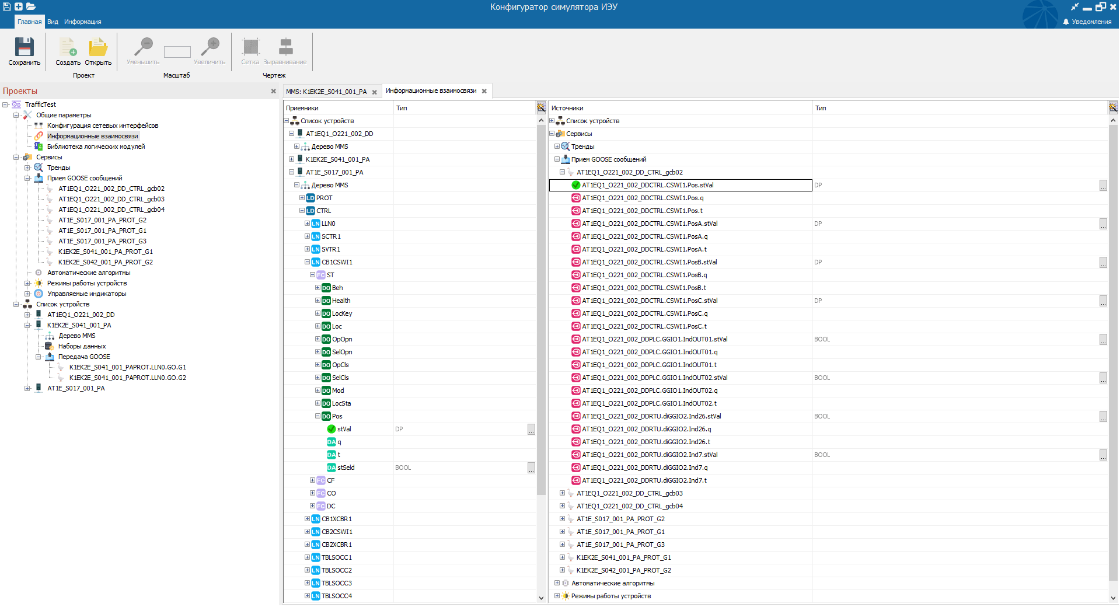Viewport: 1120px width, 607px height.
Task: Expand K1EK2E_S041_001_PA in receivers list
Action: (x=291, y=159)
